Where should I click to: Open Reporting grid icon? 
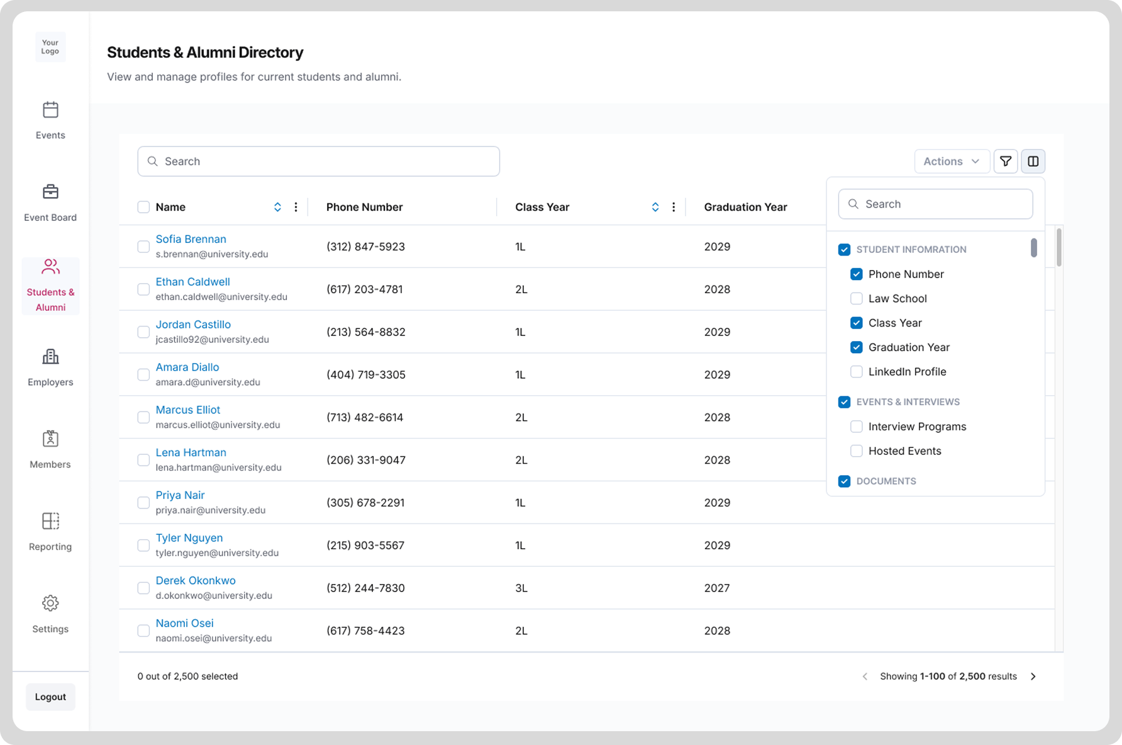tap(50, 521)
